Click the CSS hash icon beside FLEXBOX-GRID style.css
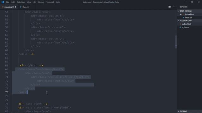Screen dimensions: 202x113 point(180,27)
